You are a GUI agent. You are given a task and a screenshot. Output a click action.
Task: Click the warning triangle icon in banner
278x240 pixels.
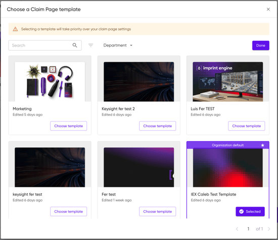[16, 29]
